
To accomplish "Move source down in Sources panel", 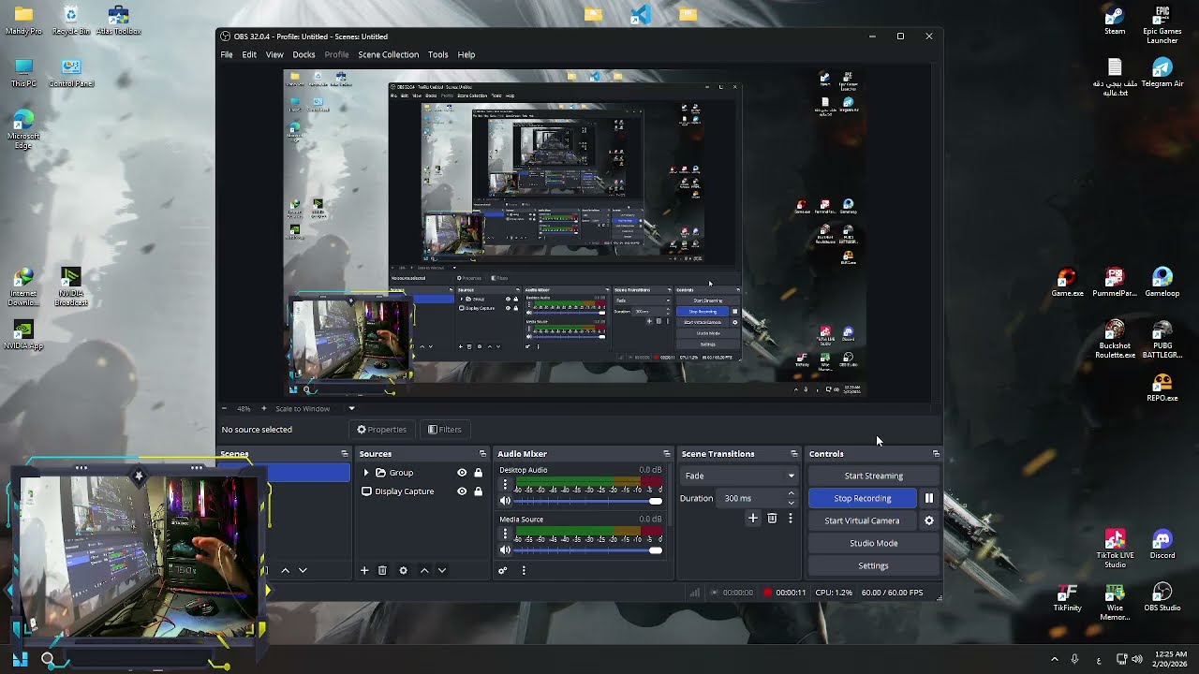I will coord(442,570).
